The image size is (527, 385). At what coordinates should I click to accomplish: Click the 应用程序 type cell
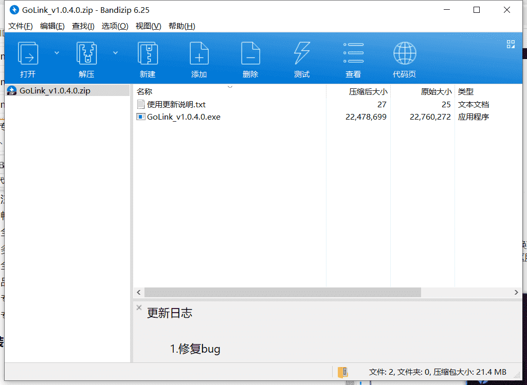pos(473,117)
